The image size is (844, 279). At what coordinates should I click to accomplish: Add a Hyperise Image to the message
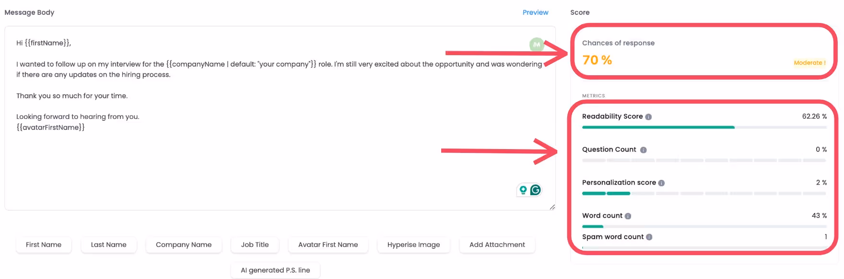(413, 244)
